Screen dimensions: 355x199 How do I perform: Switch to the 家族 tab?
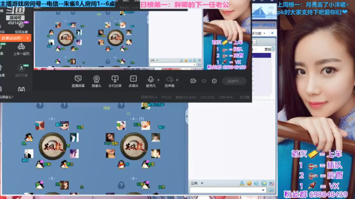pos(268,49)
